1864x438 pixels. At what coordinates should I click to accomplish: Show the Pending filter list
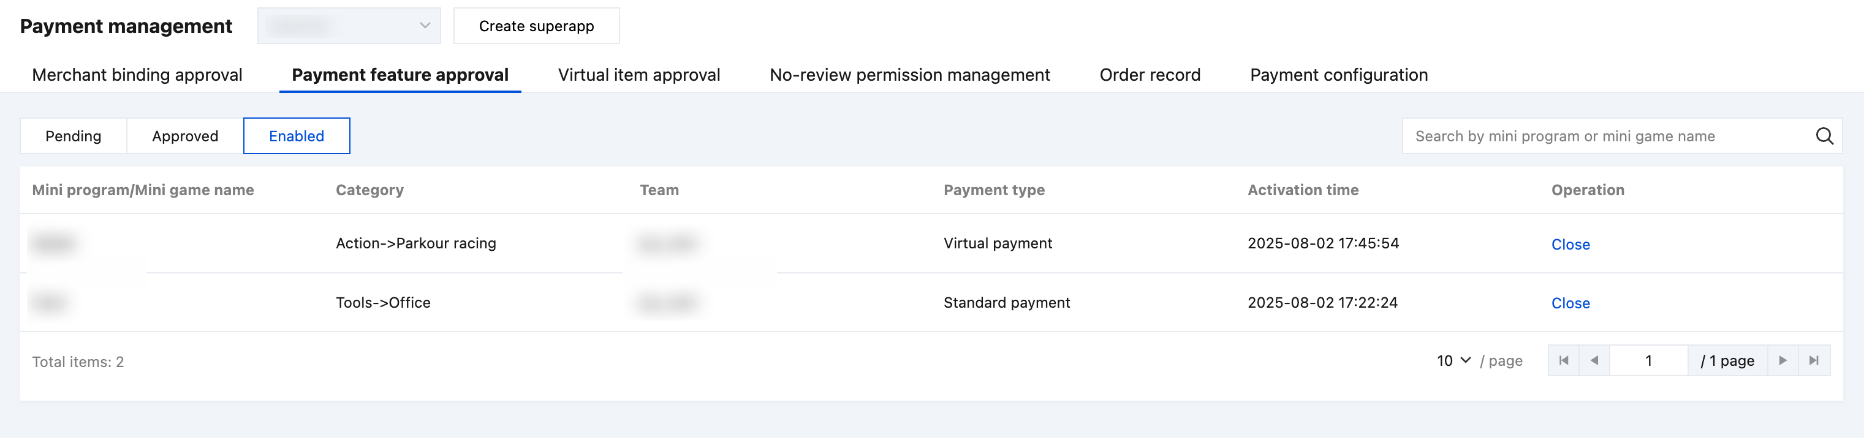(x=73, y=136)
